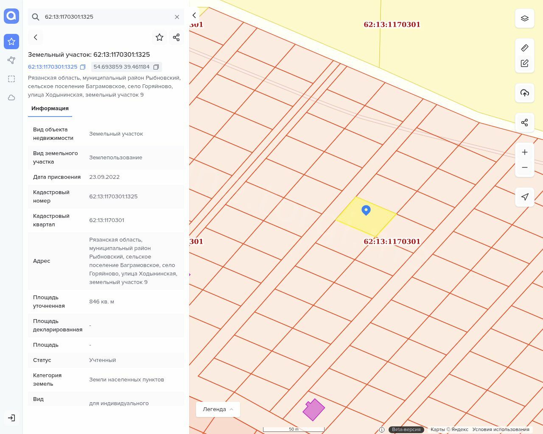The image size is (543, 434).
Task: Select the ruler measurement tool
Action: click(x=524, y=48)
